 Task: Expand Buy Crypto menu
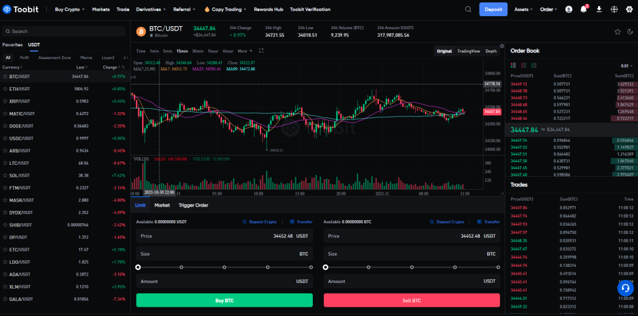point(70,9)
